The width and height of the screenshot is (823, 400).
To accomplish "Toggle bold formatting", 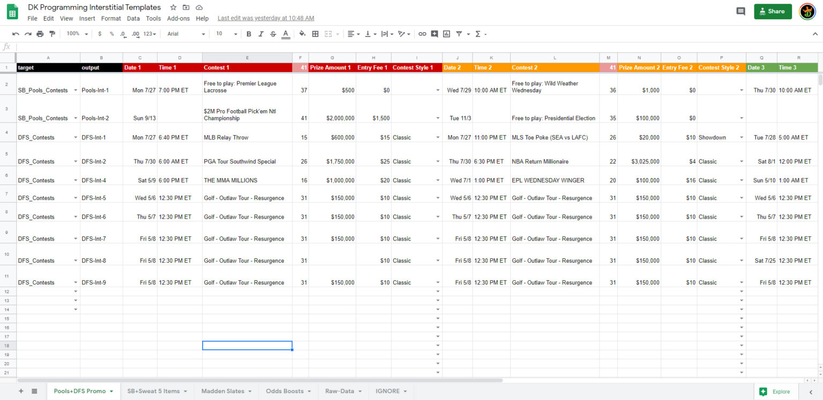I will pyautogui.click(x=249, y=34).
